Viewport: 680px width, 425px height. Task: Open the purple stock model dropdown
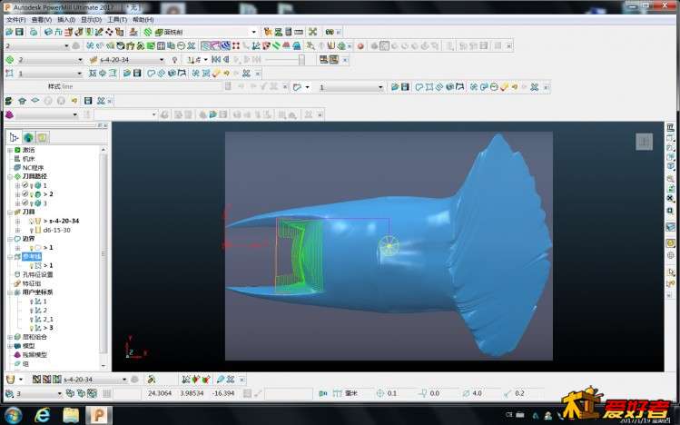(x=75, y=115)
